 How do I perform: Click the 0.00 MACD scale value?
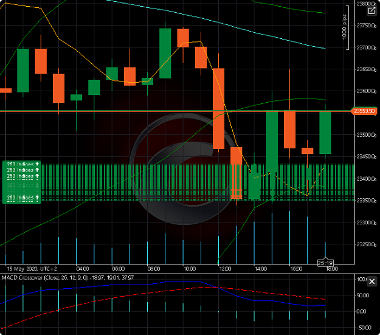pos(361,311)
